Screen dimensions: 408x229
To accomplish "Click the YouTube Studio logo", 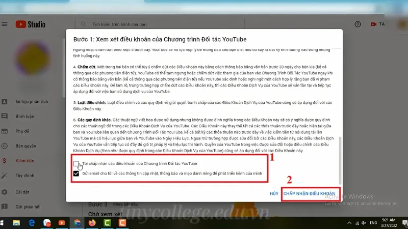I will point(31,24).
